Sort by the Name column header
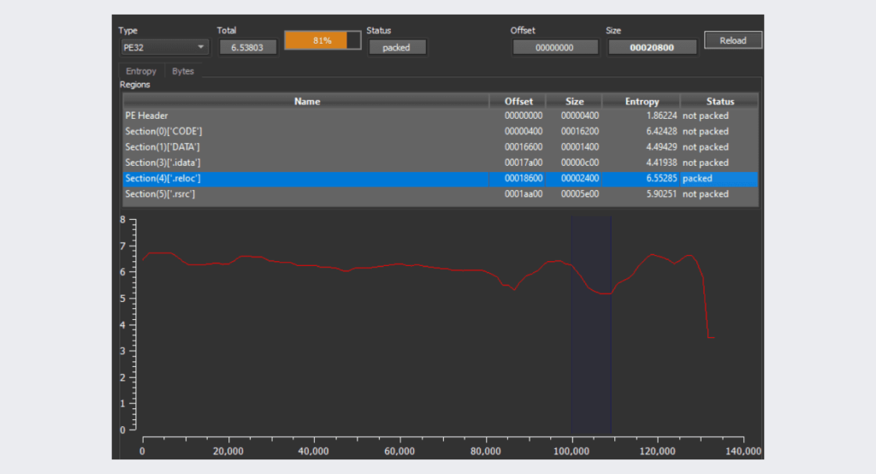The height and width of the screenshot is (474, 876). point(306,101)
